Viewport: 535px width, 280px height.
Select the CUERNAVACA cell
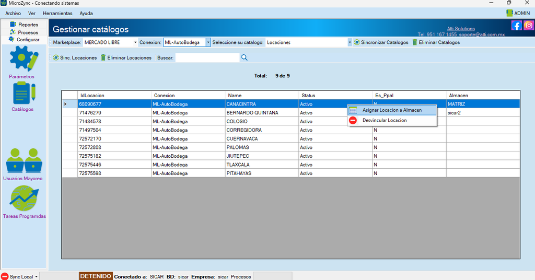pos(262,139)
